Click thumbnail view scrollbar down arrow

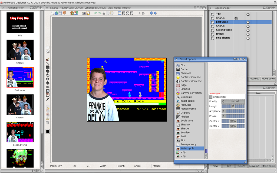coord(42,167)
